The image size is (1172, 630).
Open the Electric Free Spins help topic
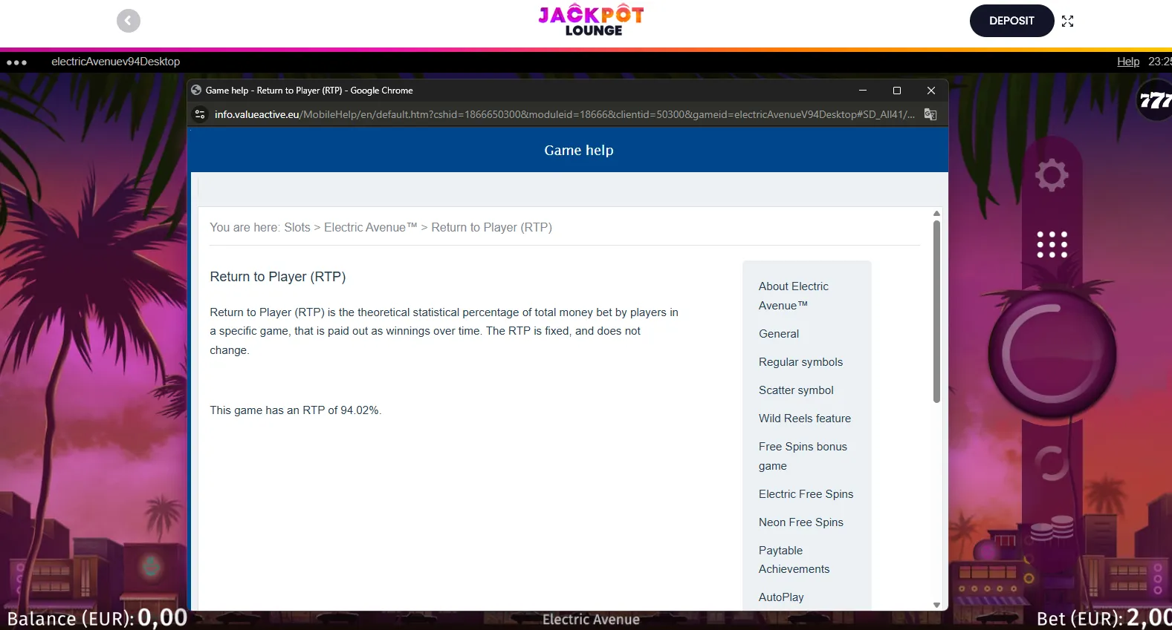[x=806, y=494]
